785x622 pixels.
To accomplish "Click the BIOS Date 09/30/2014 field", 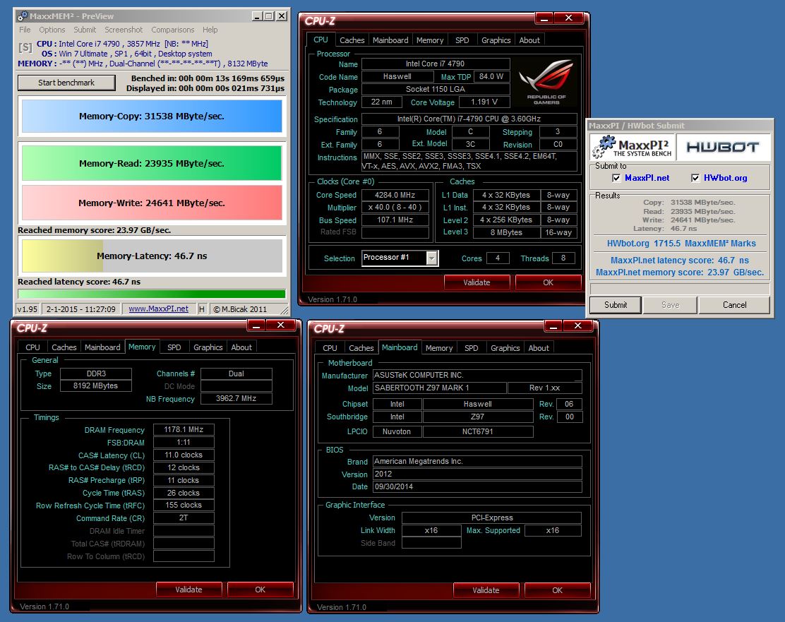I will [x=477, y=486].
